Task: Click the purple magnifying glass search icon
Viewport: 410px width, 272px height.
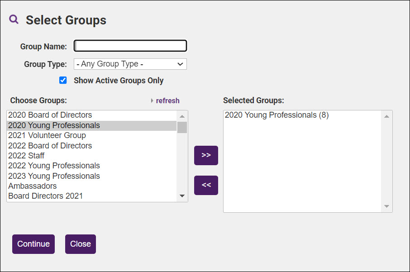Action: pyautogui.click(x=14, y=19)
